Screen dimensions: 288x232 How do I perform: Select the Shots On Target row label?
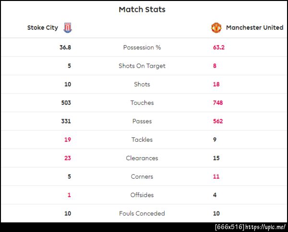pos(142,66)
